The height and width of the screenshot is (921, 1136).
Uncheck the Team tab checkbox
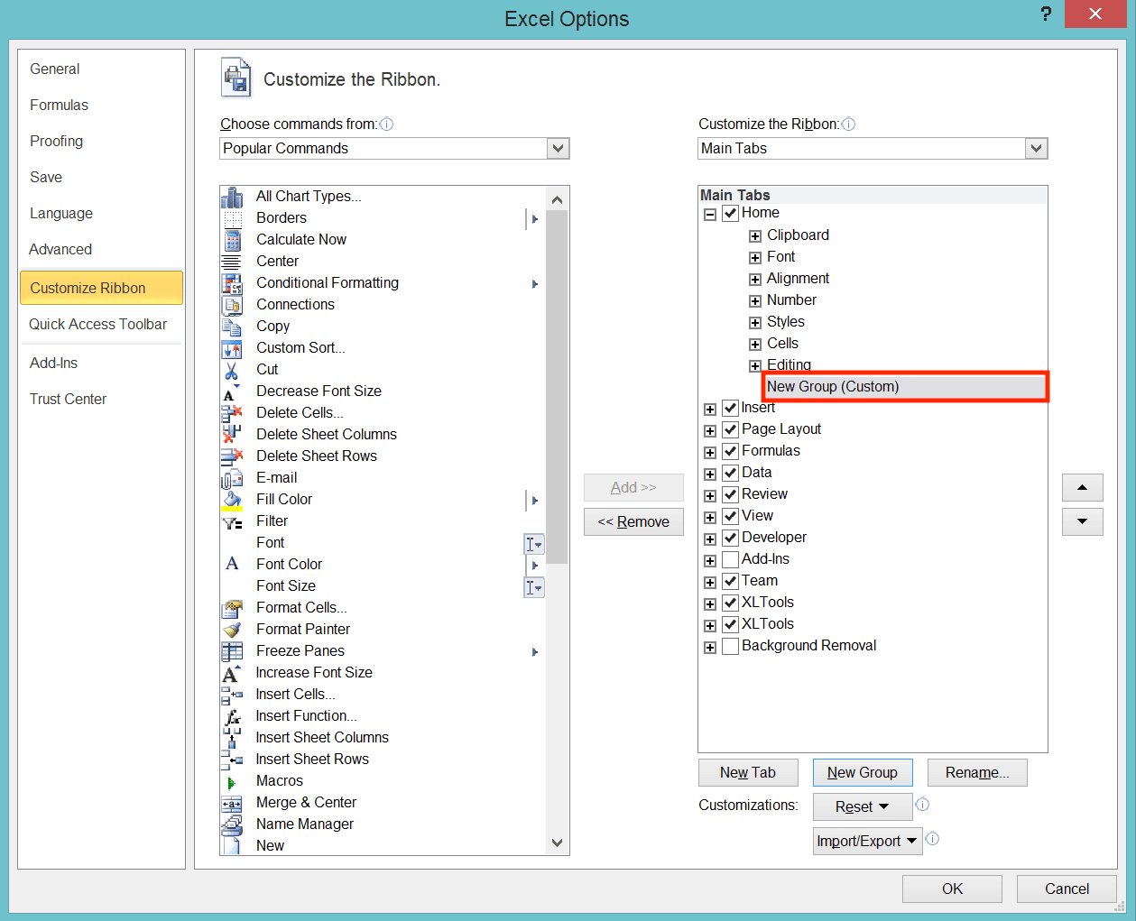[731, 582]
